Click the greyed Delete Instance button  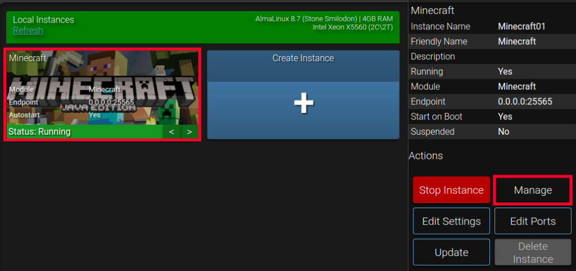coord(533,252)
